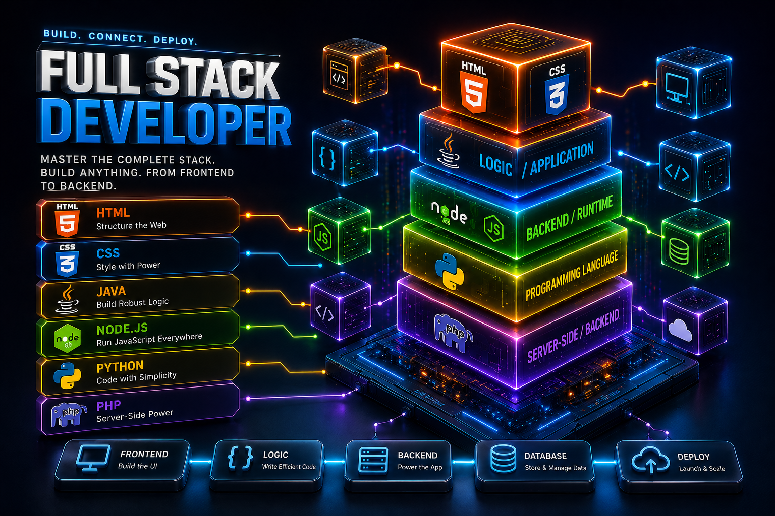Screen dimensions: 775x516
Task: Click the "SERVER-SIDE / BACKEND" layer label
Action: [x=573, y=336]
